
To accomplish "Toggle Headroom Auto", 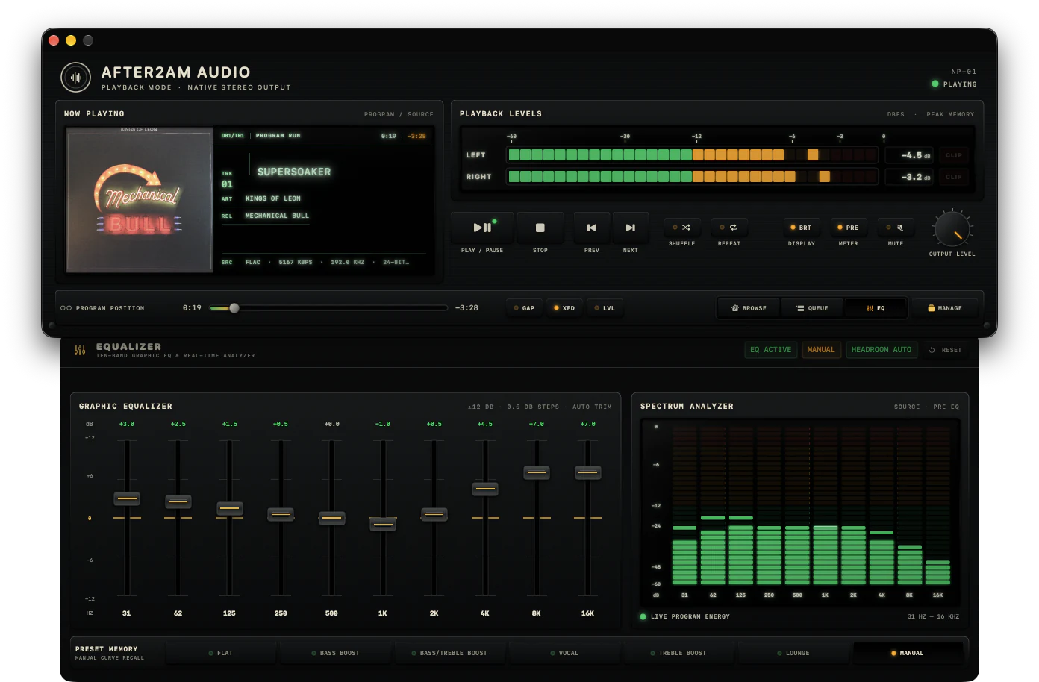I will pos(882,350).
